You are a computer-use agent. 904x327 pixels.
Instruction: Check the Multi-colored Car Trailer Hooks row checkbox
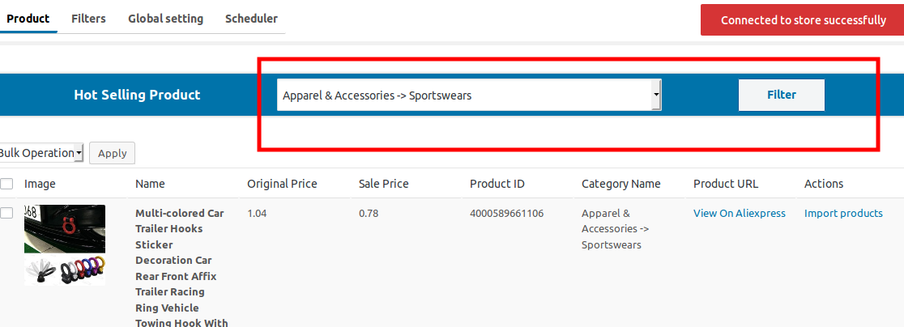point(6,213)
